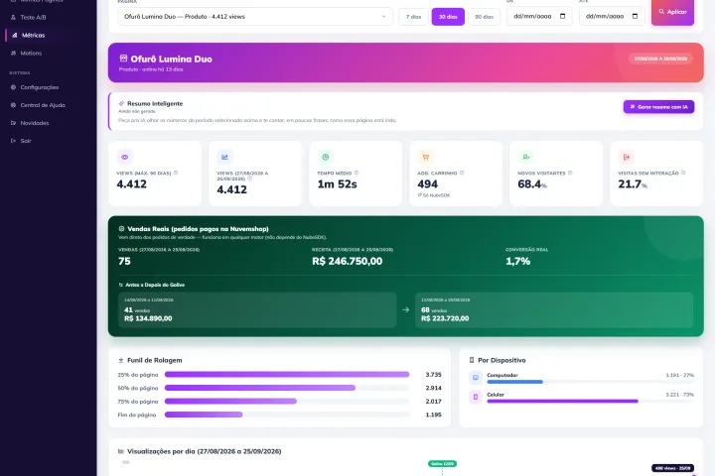The width and height of the screenshot is (715, 476).
Task: Click the cart icon on Add. Carrinho card
Action: pos(425,157)
